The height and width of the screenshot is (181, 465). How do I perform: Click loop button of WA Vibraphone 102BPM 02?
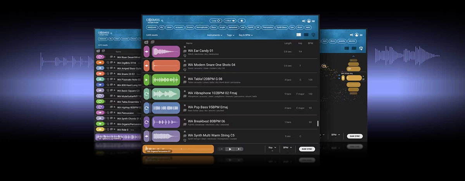(x=146, y=94)
